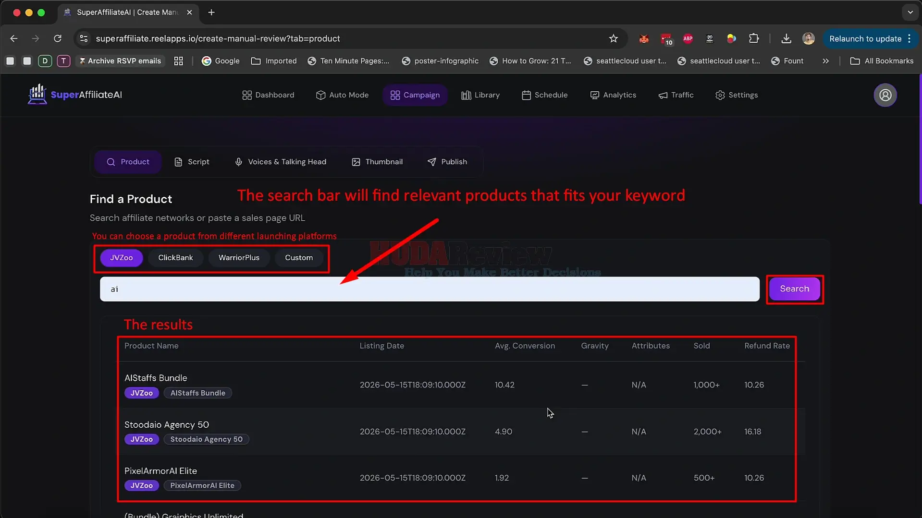922x518 pixels.
Task: Switch to the Script step tab
Action: pyautogui.click(x=192, y=162)
